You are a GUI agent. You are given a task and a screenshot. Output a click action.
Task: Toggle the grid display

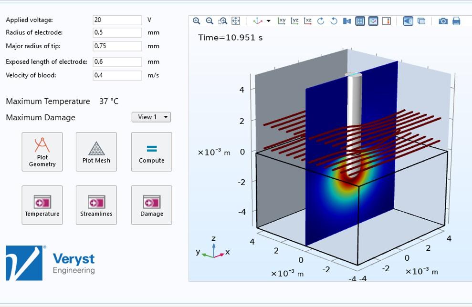(x=360, y=21)
